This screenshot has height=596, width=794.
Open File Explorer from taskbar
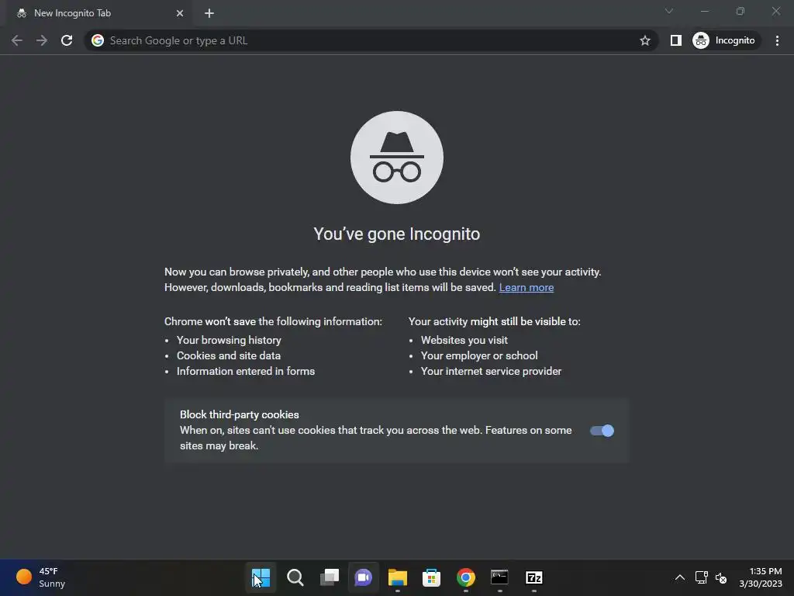398,577
